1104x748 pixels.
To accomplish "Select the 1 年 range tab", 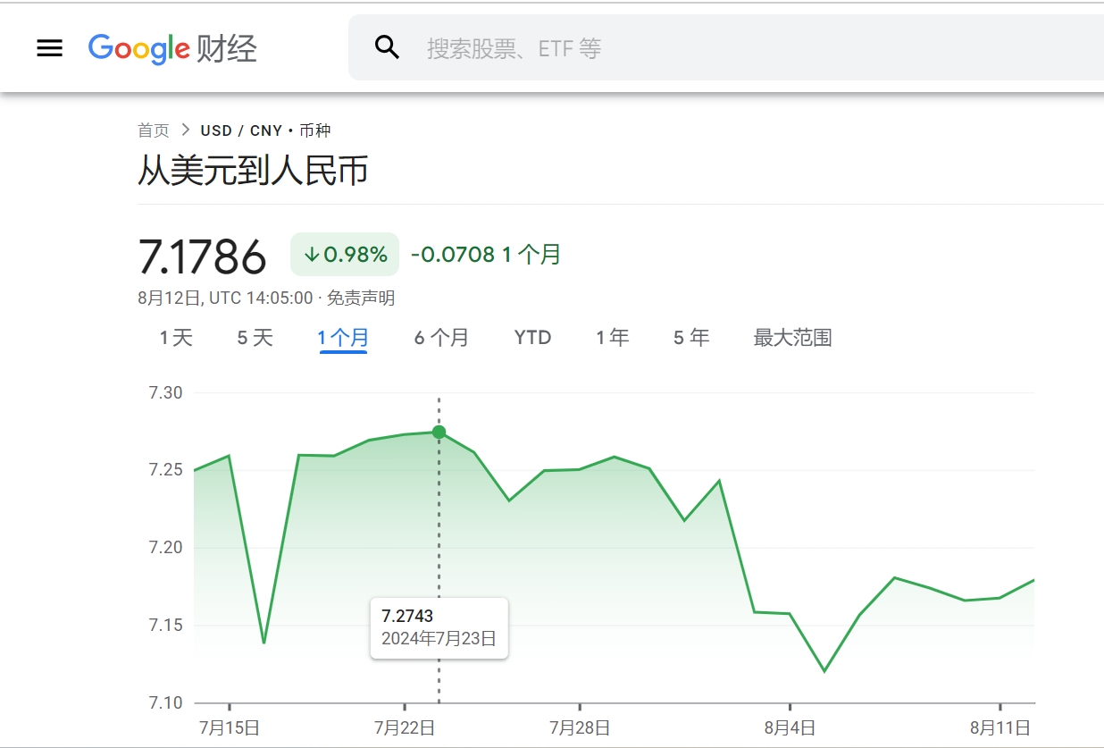I will pos(613,338).
